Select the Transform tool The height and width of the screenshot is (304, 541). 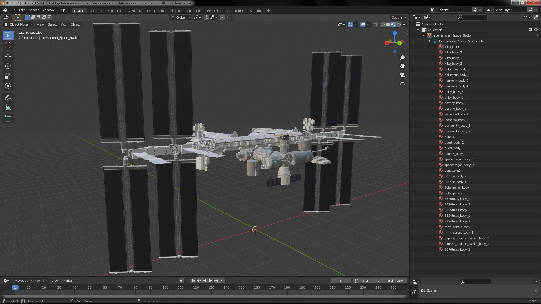[x=8, y=86]
